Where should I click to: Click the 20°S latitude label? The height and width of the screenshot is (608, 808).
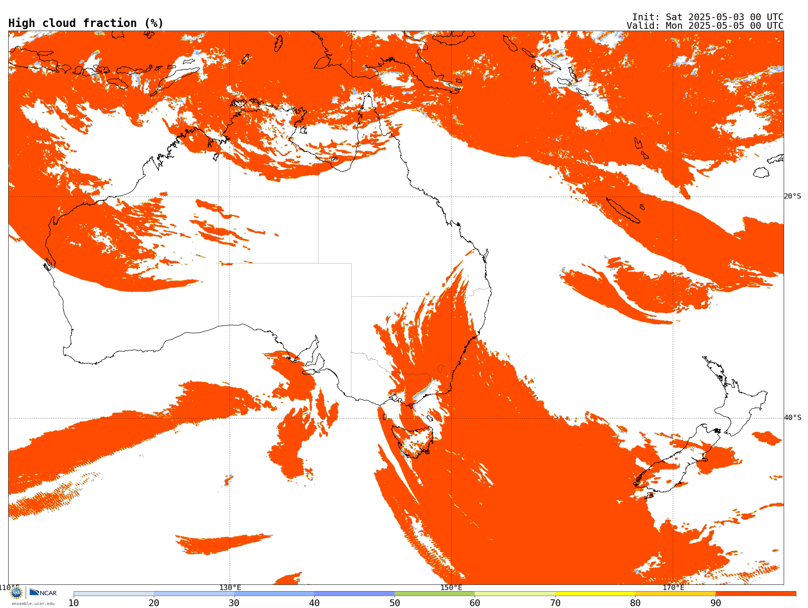(792, 196)
